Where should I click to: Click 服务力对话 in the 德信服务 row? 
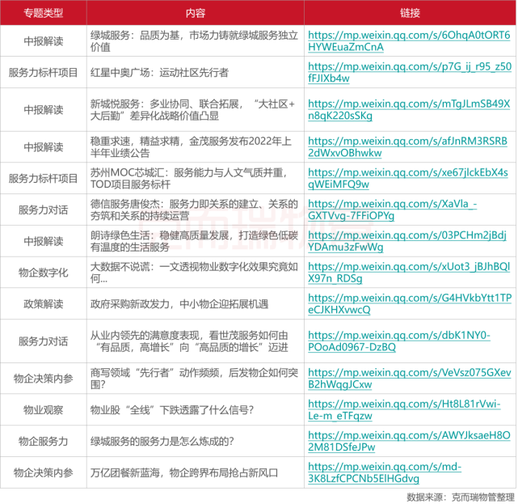(x=44, y=210)
